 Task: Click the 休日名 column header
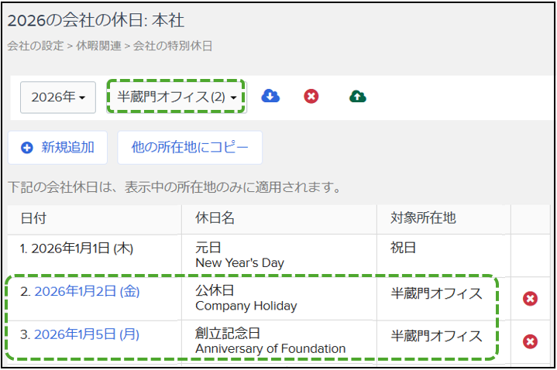[215, 218]
